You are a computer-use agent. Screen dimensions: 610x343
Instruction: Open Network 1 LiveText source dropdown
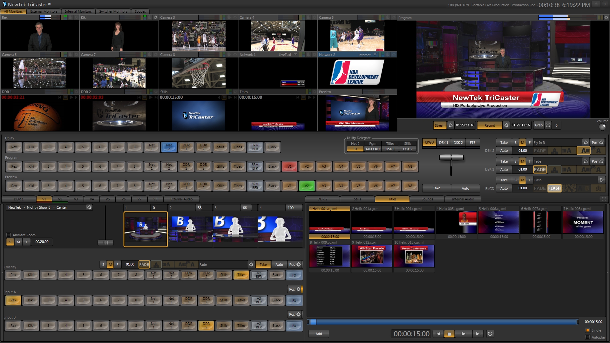click(x=295, y=55)
